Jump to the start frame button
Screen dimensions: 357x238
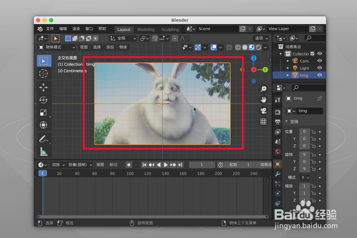pos(145,165)
